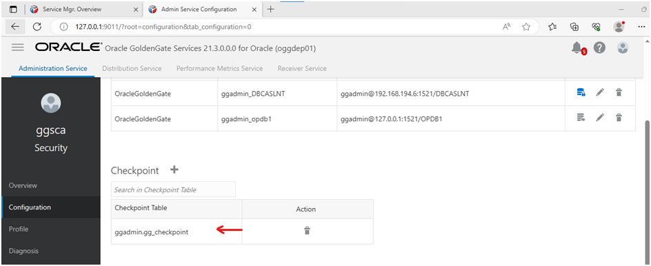The image size is (651, 266).
Task: Click the Checkpoint section heading
Action: pyautogui.click(x=134, y=170)
